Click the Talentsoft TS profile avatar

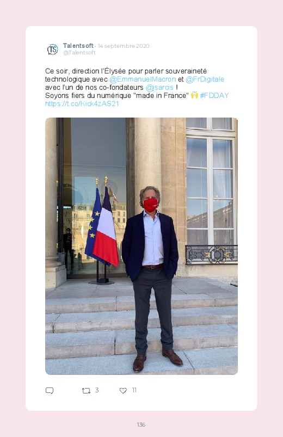pyautogui.click(x=52, y=50)
